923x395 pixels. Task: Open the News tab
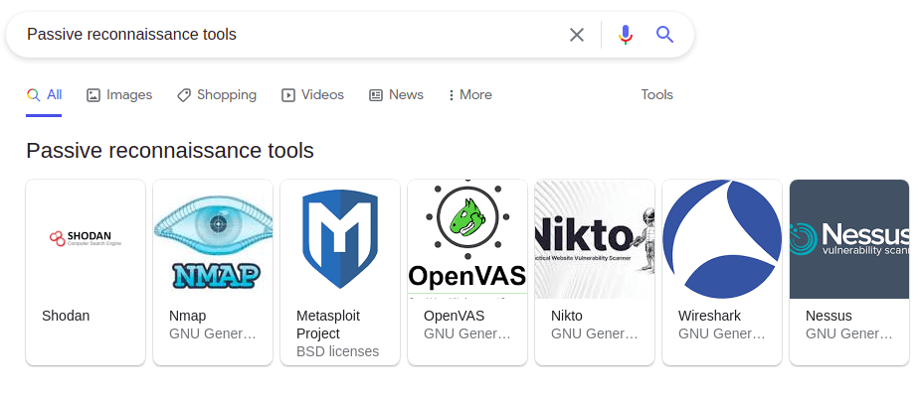(x=396, y=95)
